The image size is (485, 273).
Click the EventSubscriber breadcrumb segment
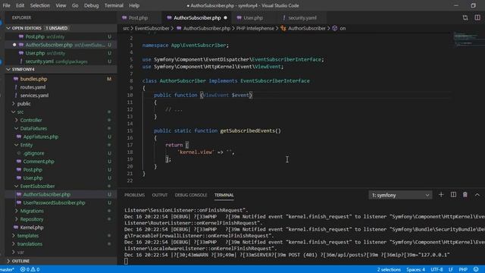(152, 29)
